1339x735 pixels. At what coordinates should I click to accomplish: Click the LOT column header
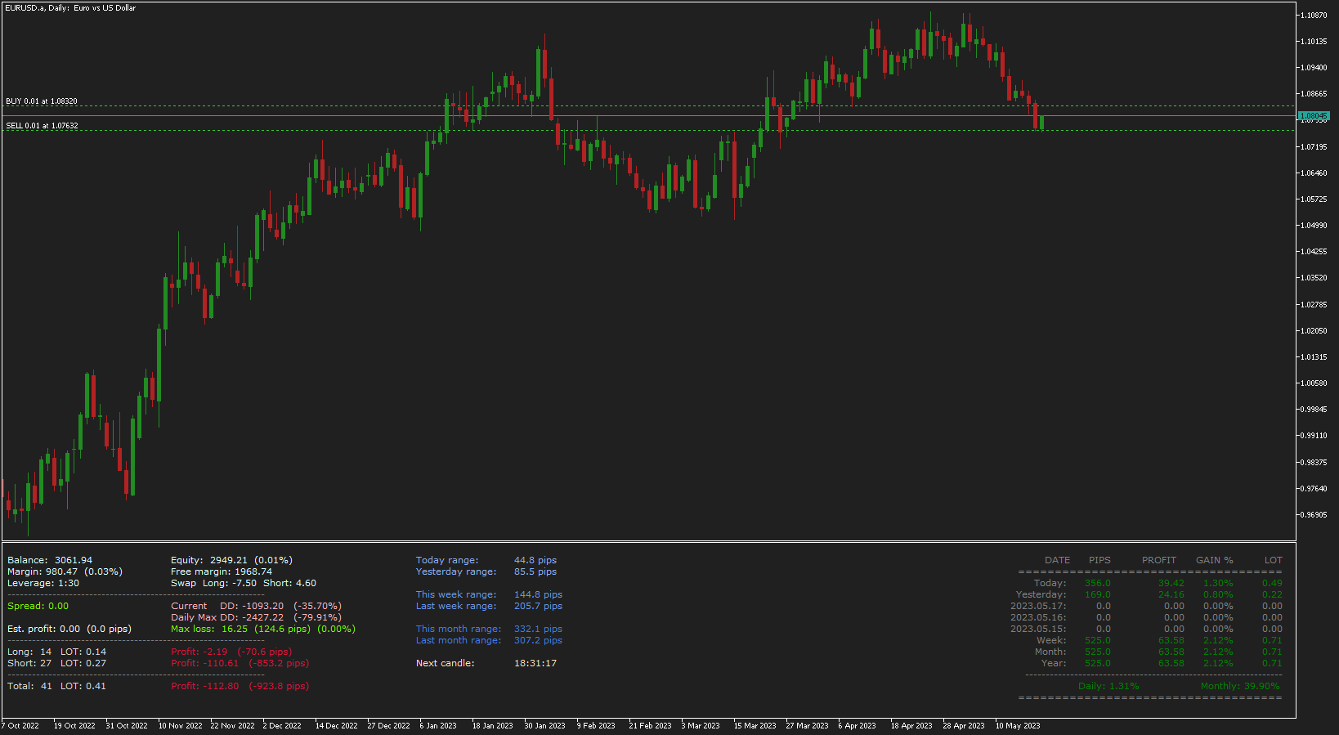pyautogui.click(x=1274, y=561)
